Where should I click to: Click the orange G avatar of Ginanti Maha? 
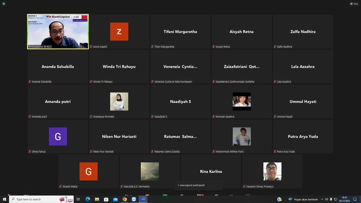pos(89,171)
